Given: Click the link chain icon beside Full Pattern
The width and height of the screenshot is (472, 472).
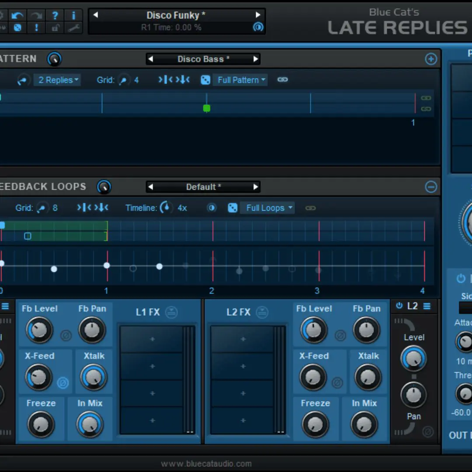Looking at the screenshot, I should 283,80.
